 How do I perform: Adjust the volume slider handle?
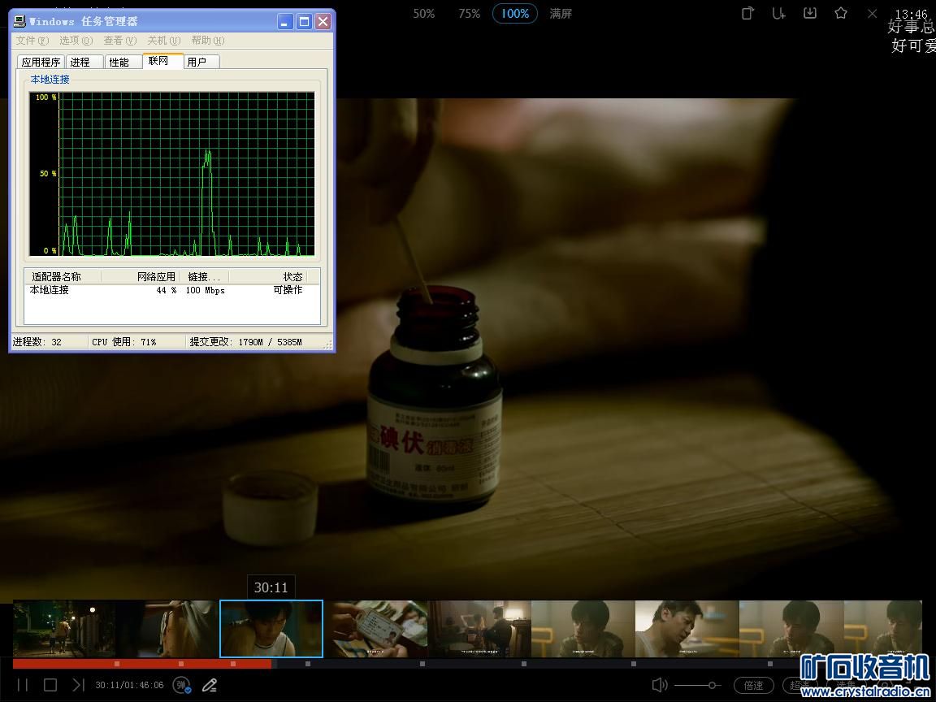point(712,685)
